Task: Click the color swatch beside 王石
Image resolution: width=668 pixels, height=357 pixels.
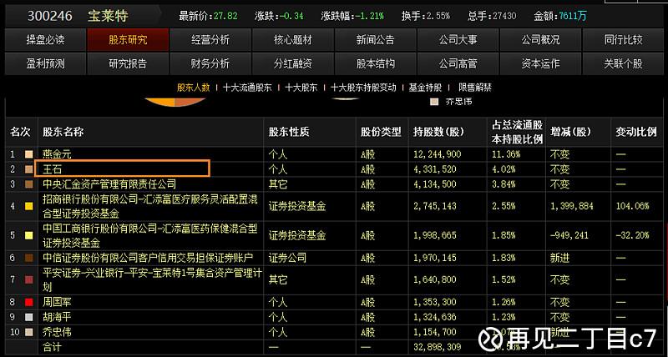Action: click(x=29, y=169)
